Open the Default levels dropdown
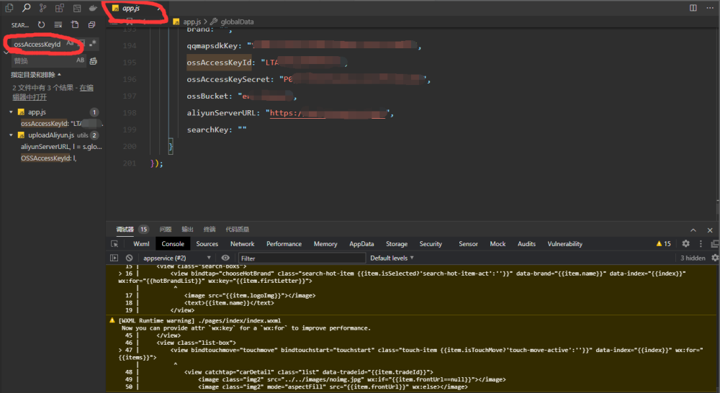The height and width of the screenshot is (393, 720). (x=392, y=258)
